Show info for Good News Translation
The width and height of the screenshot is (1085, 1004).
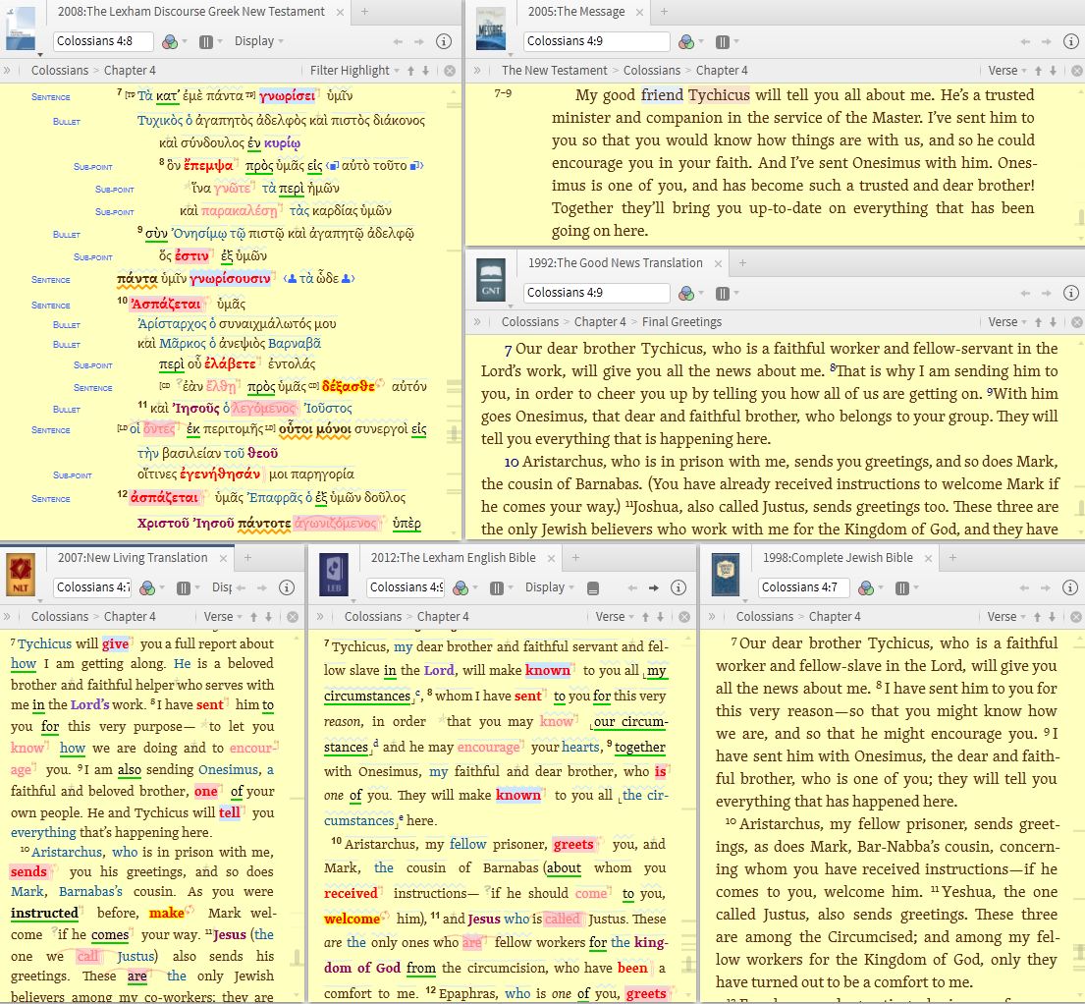(1070, 293)
